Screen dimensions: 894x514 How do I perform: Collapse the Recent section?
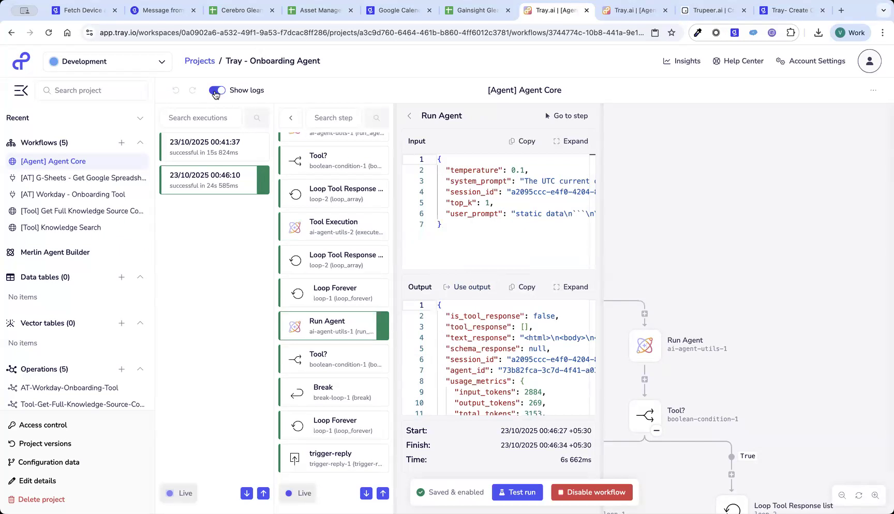tap(140, 118)
